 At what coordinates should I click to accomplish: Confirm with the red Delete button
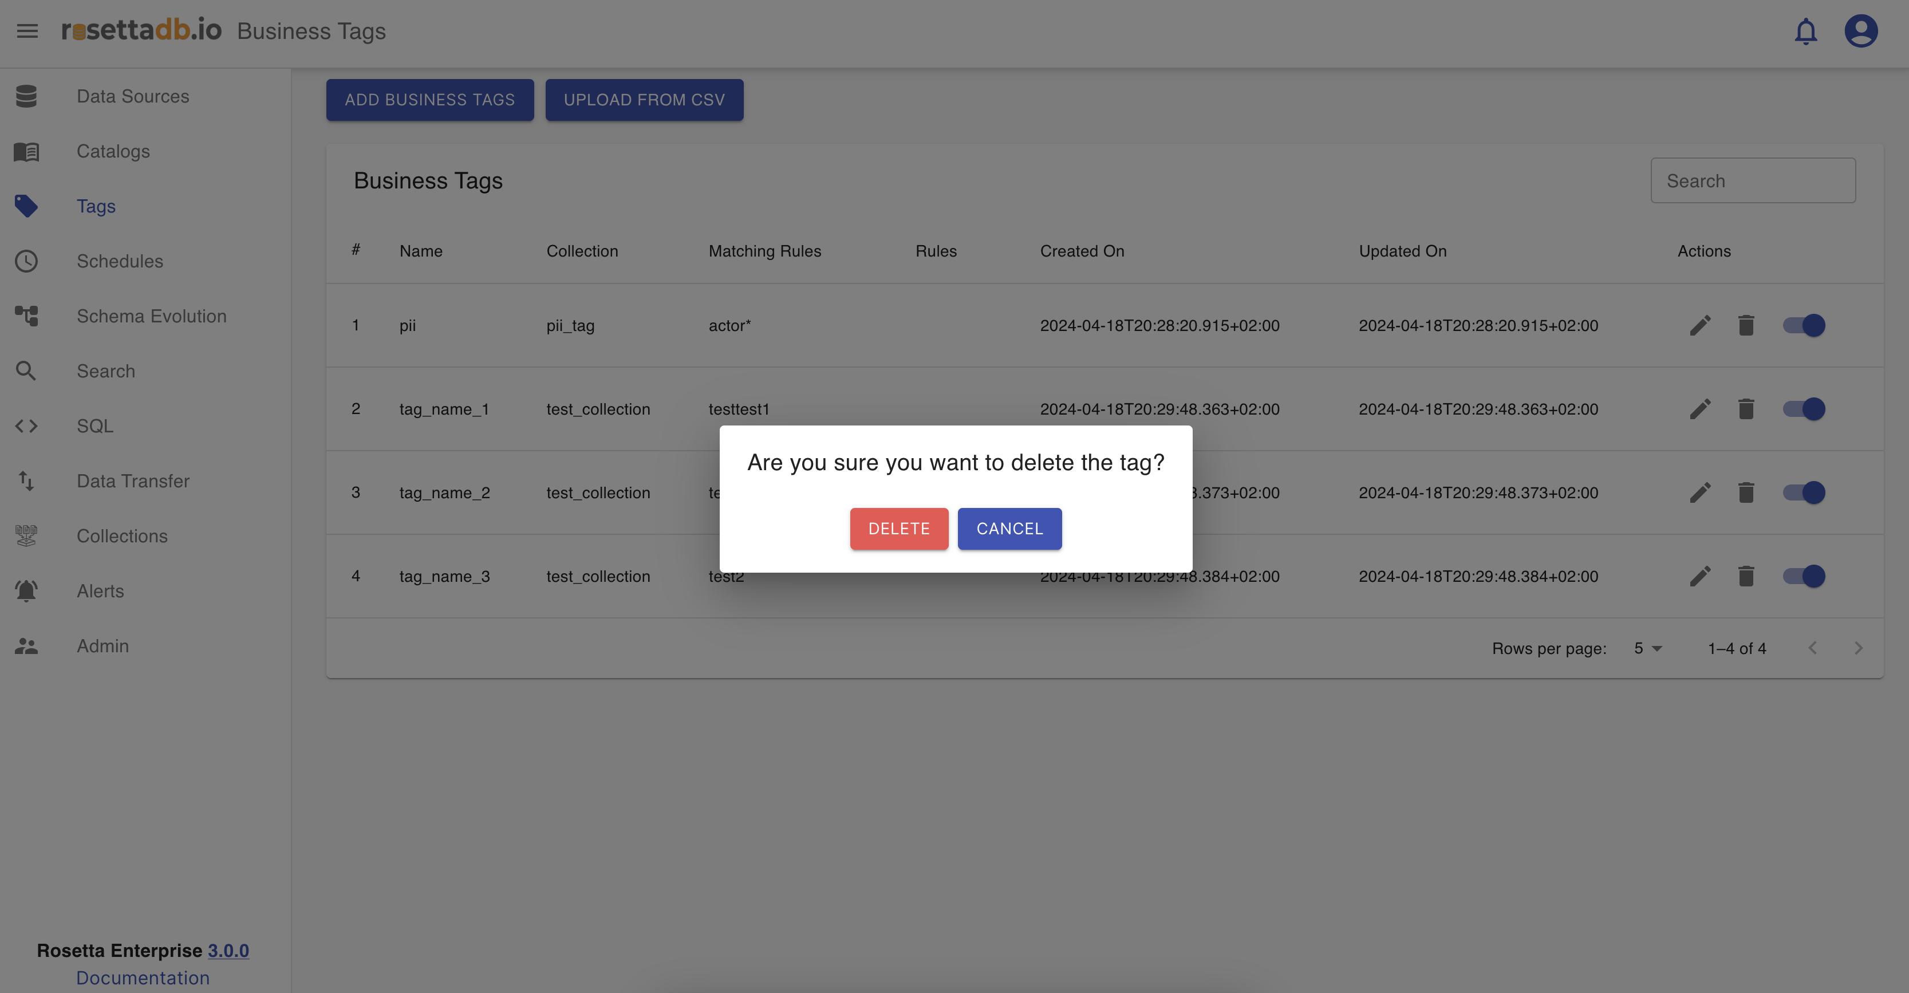tap(898, 529)
